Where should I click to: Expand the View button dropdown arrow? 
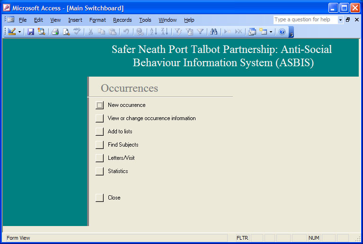(x=20, y=32)
